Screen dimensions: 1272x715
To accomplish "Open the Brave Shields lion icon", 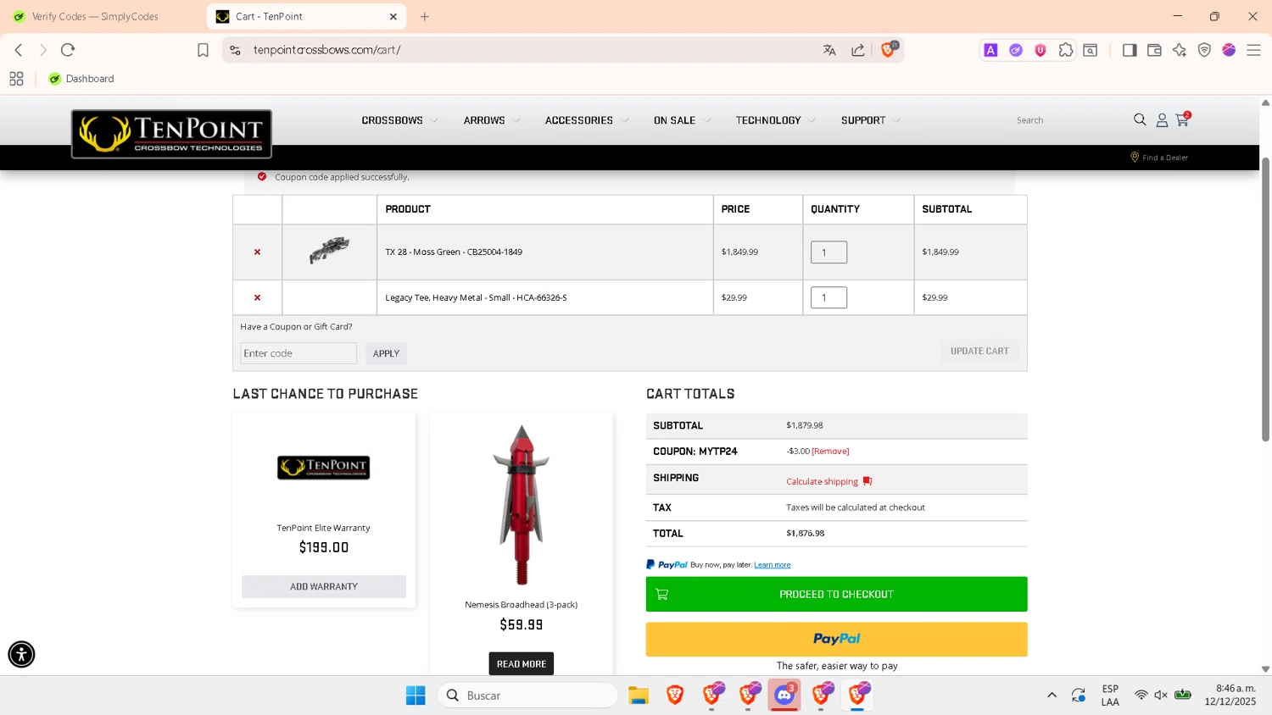I will [x=888, y=50].
